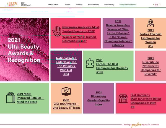166x128 pixels.
Task: Open the Community section
Action: tap(109, 5)
